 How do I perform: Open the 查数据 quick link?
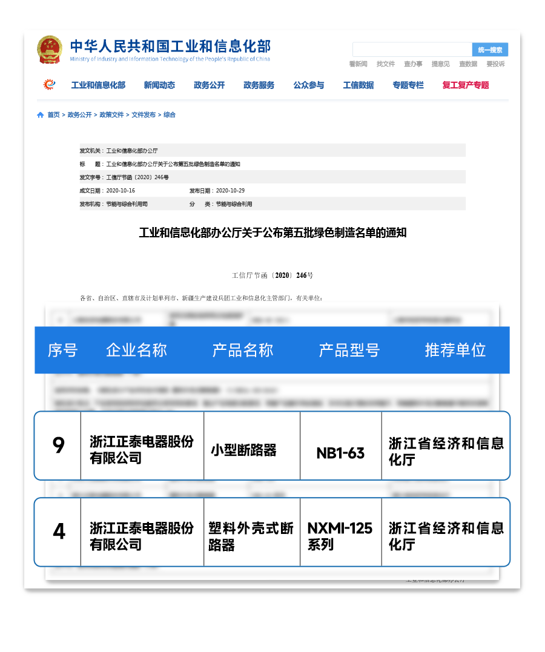(468, 64)
